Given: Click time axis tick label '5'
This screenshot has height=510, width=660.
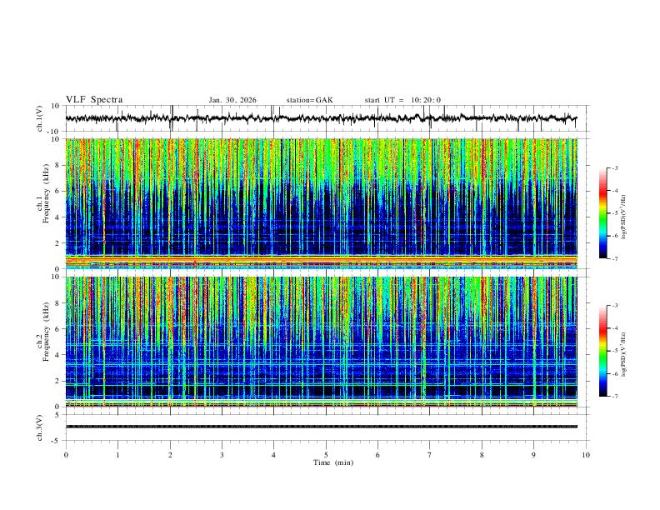Looking at the screenshot, I should pyautogui.click(x=326, y=455).
